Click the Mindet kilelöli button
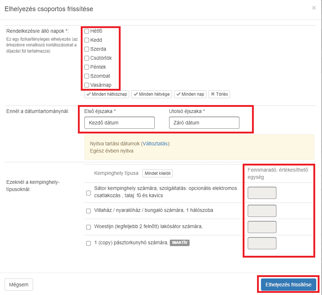Screen dimensions: 322x295 tap(158, 173)
